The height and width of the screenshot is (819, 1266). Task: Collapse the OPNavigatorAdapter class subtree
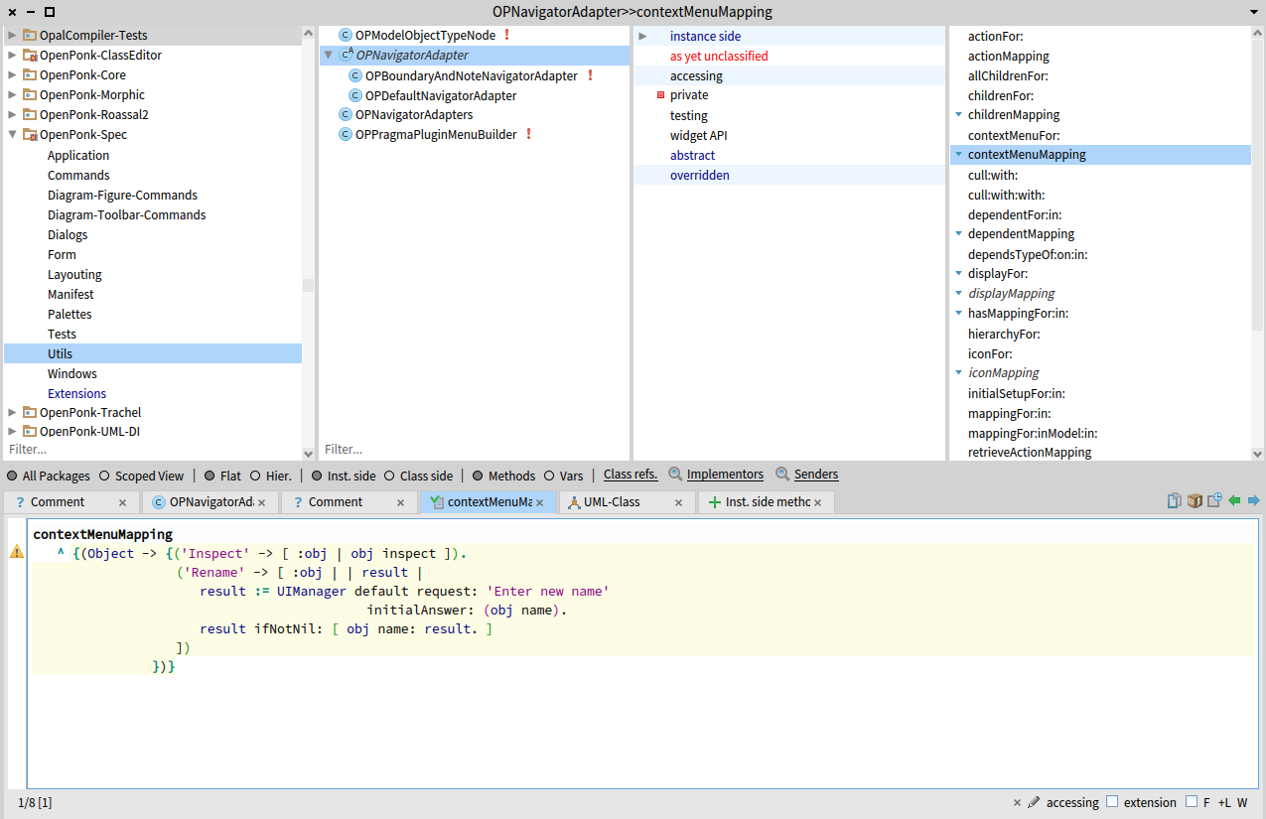point(329,56)
